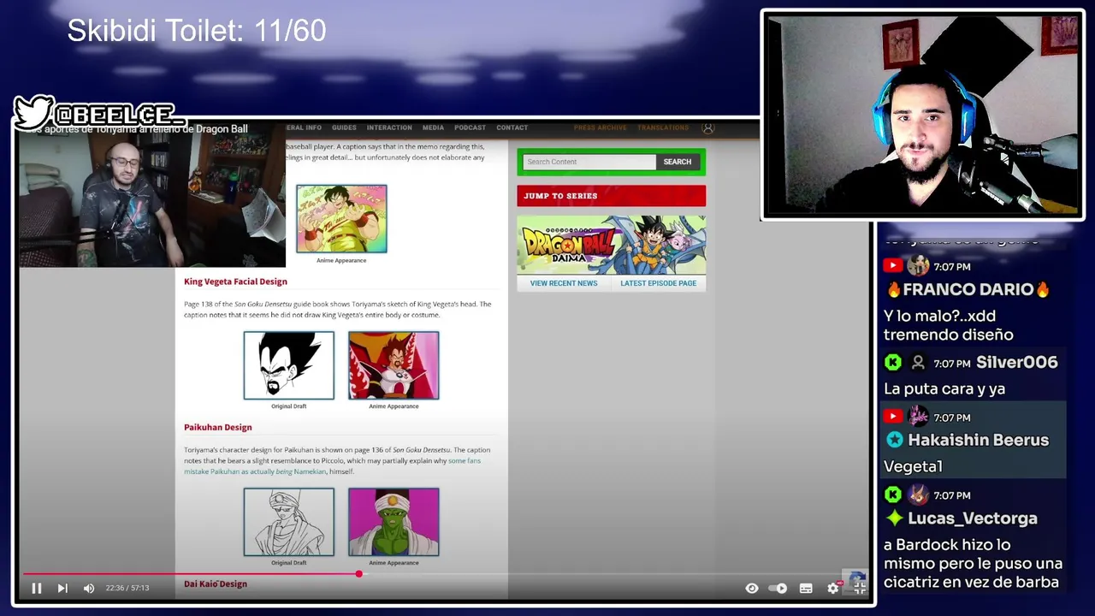
Task: Click the username Silver006
Action: (1017, 363)
